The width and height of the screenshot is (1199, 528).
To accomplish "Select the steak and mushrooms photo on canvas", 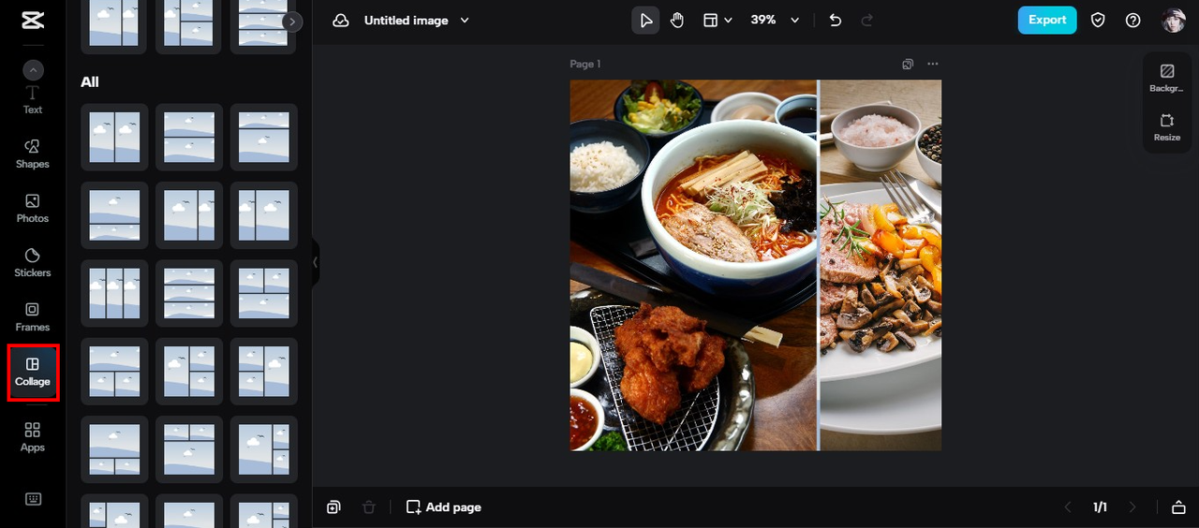I will (x=881, y=265).
